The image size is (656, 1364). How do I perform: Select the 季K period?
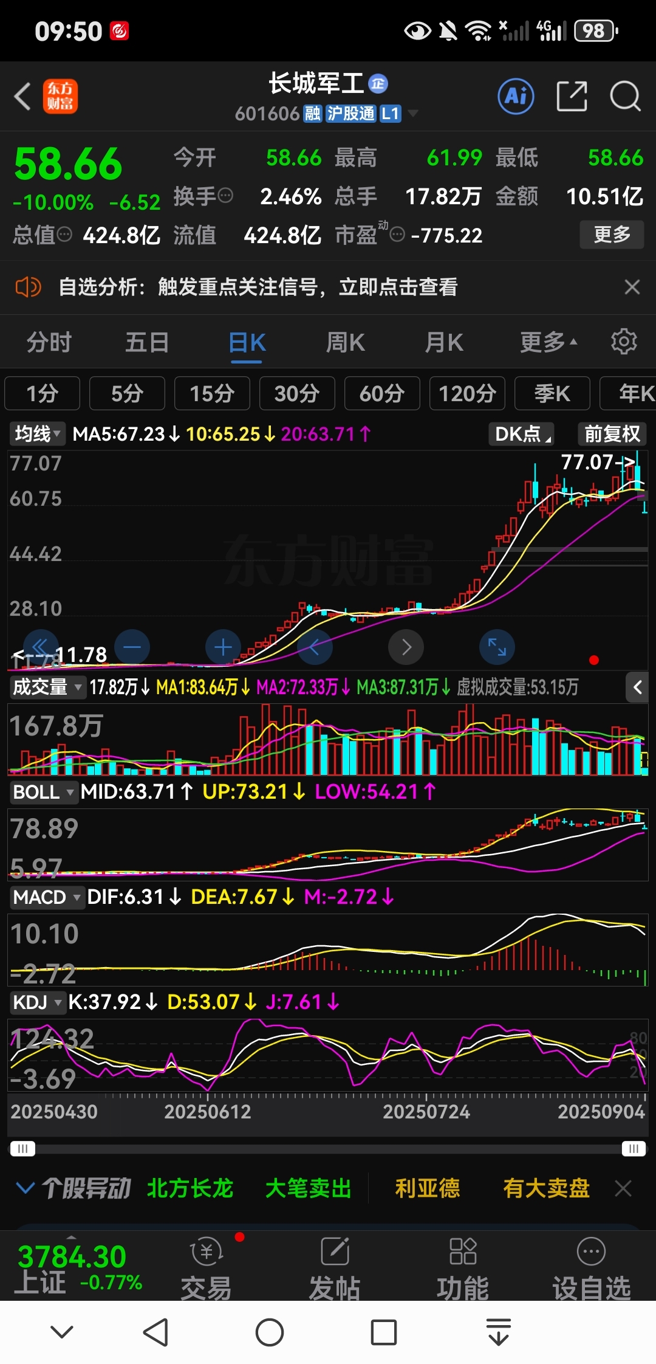(552, 393)
